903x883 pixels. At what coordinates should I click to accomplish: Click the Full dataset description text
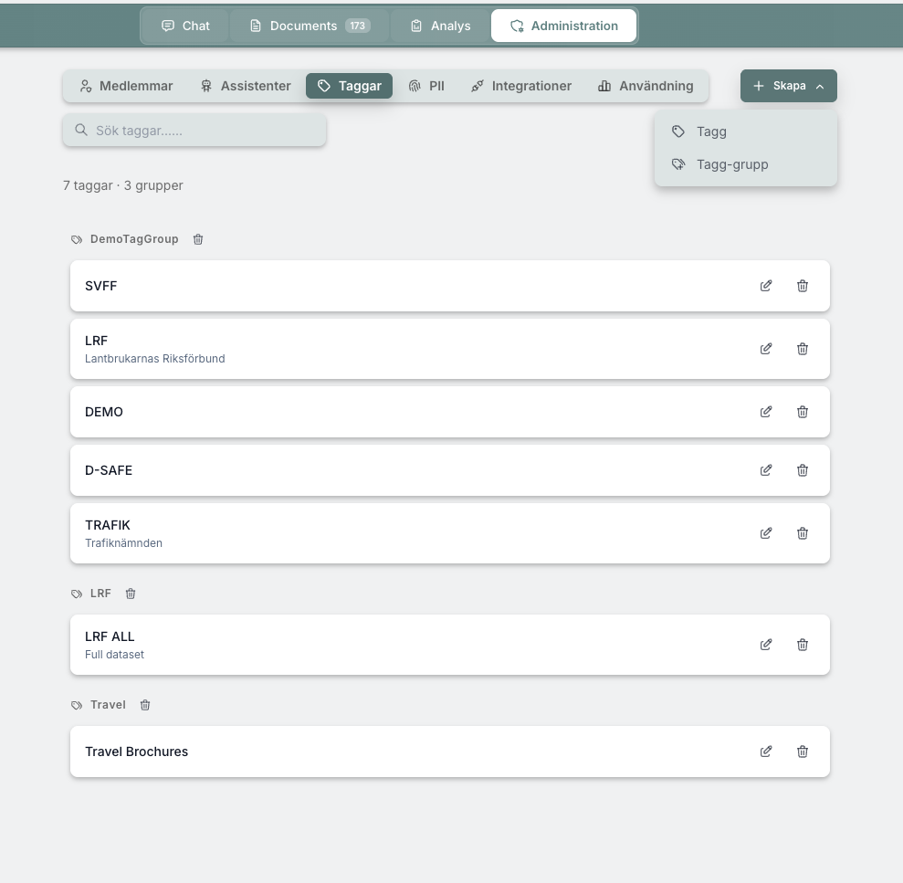coord(115,655)
